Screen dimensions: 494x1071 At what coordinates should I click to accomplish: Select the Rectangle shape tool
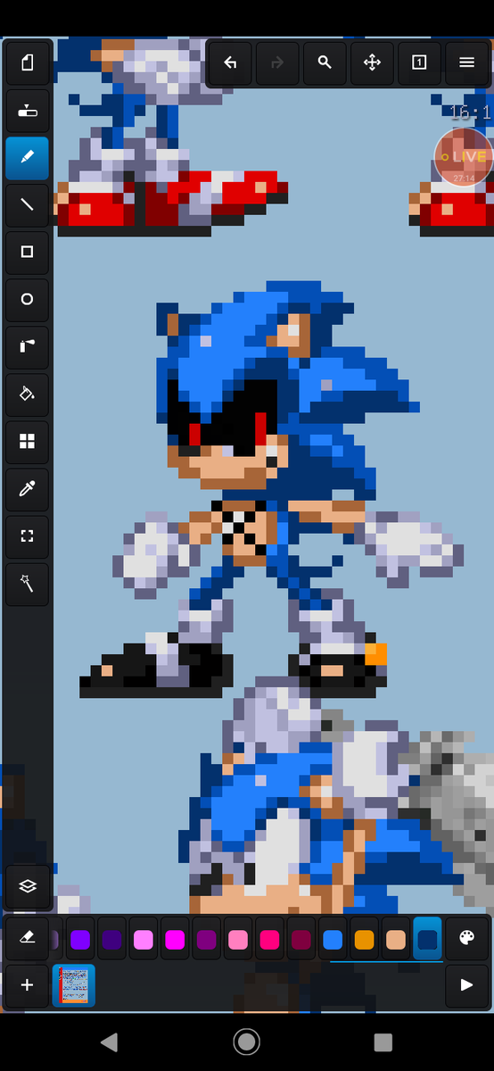tap(27, 252)
